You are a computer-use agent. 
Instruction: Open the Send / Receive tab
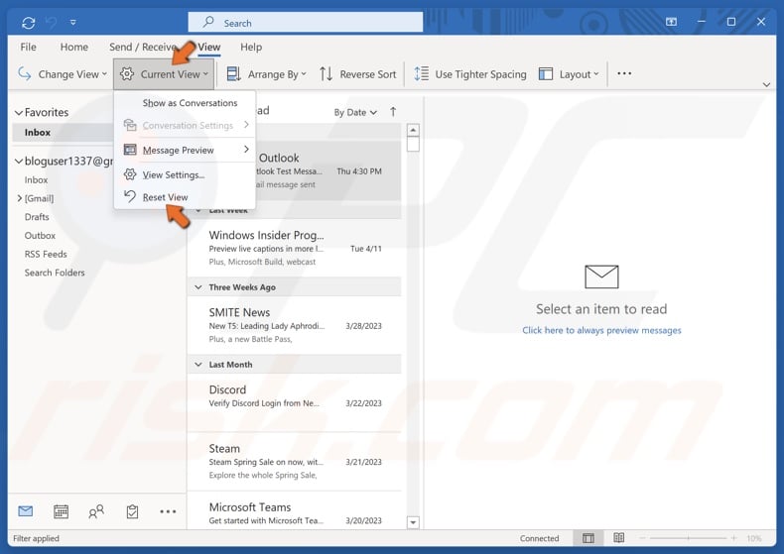coord(143,47)
